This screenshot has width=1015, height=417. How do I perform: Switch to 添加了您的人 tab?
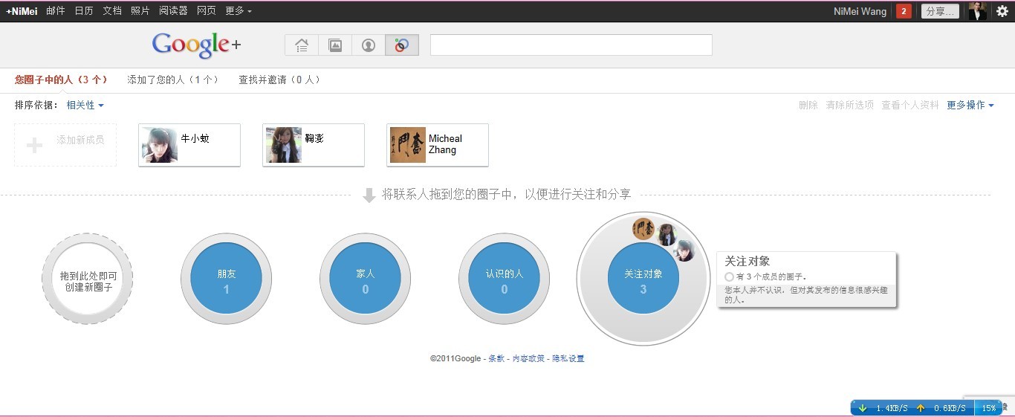click(173, 80)
